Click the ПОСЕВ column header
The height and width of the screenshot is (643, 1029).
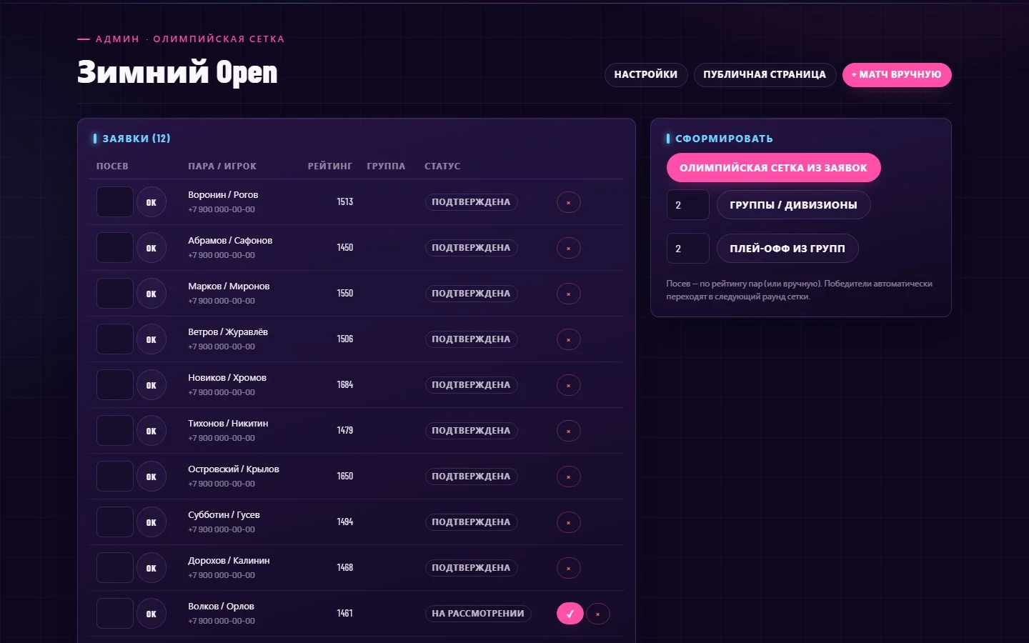112,166
